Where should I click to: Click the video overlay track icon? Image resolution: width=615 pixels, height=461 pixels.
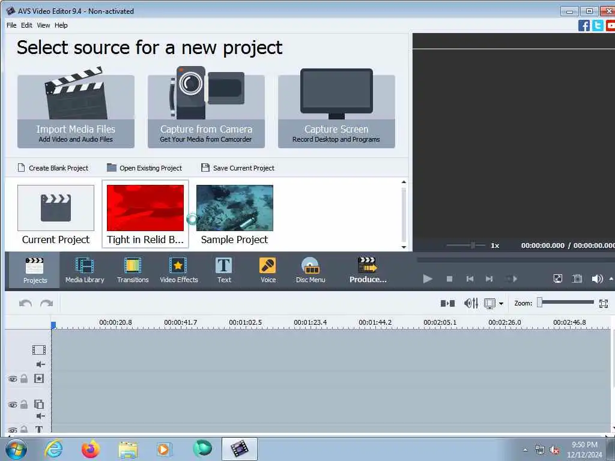[x=39, y=404]
